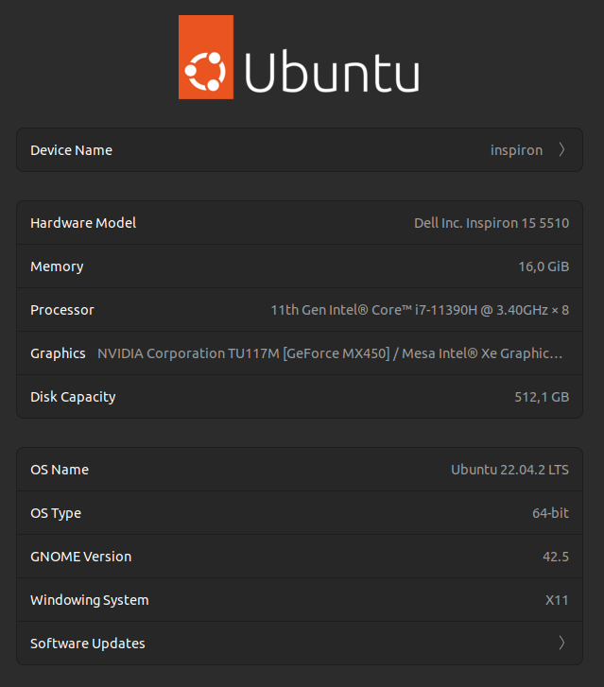The image size is (604, 687).
Task: Select the Processor row label
Action: click(x=62, y=310)
